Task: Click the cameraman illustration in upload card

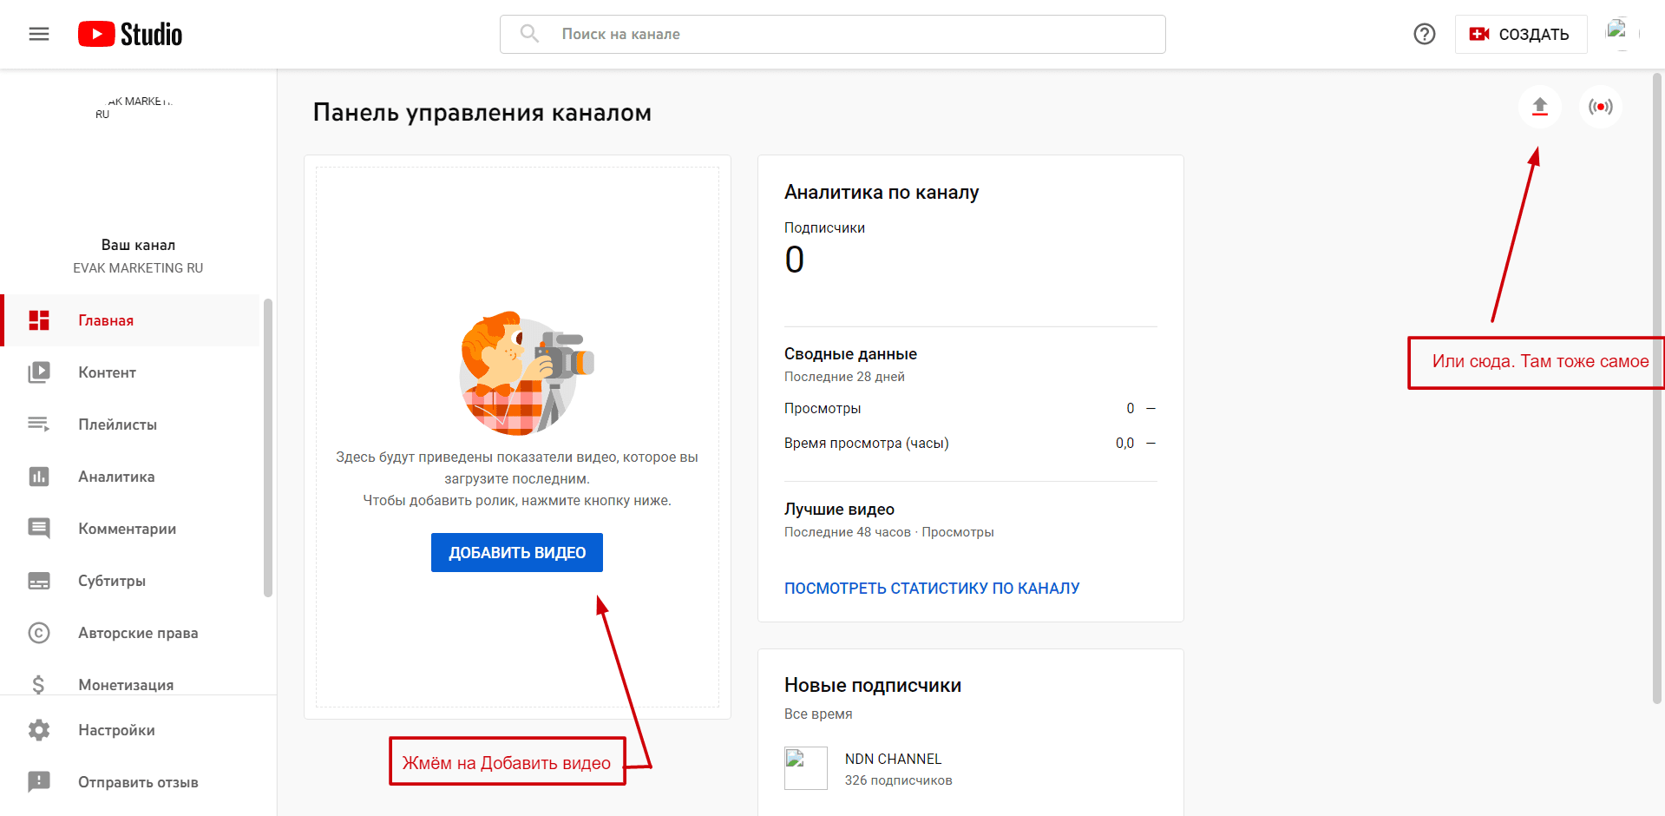Action: point(527,373)
